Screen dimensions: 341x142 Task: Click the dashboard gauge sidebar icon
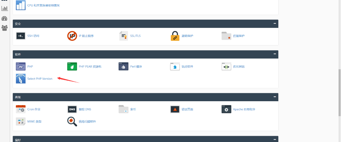click(5, 18)
